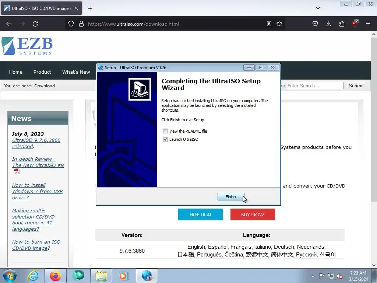Open Windows Explorer folder on taskbar
This screenshot has width=377, height=283.
(x=101, y=276)
